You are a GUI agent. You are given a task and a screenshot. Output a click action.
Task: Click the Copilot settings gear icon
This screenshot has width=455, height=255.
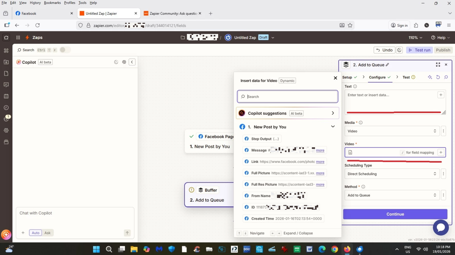coord(124,62)
